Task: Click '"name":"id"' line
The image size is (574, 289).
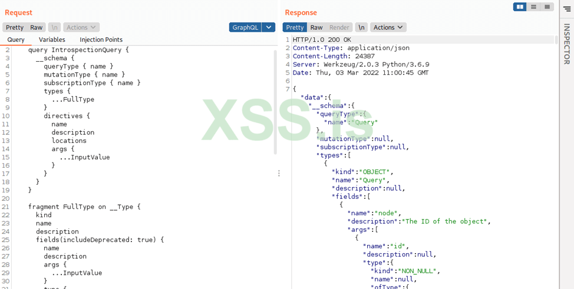Action: click(386, 246)
